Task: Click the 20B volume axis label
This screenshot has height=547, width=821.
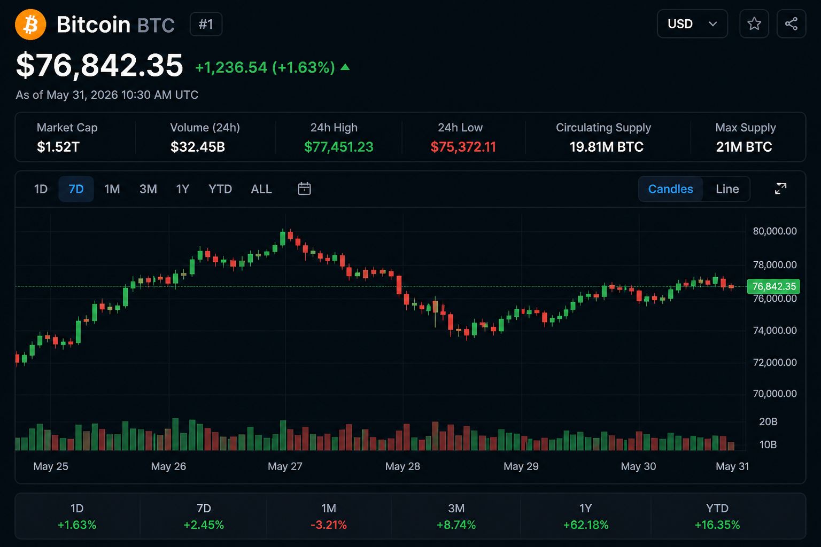Action: pyautogui.click(x=768, y=421)
